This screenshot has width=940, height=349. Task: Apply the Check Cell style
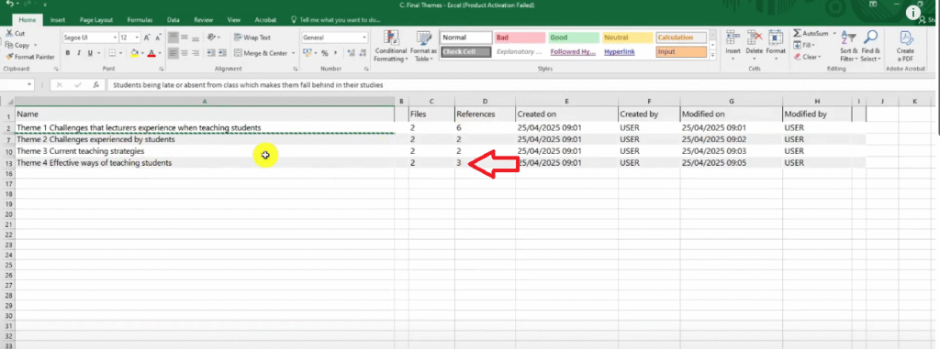click(466, 52)
